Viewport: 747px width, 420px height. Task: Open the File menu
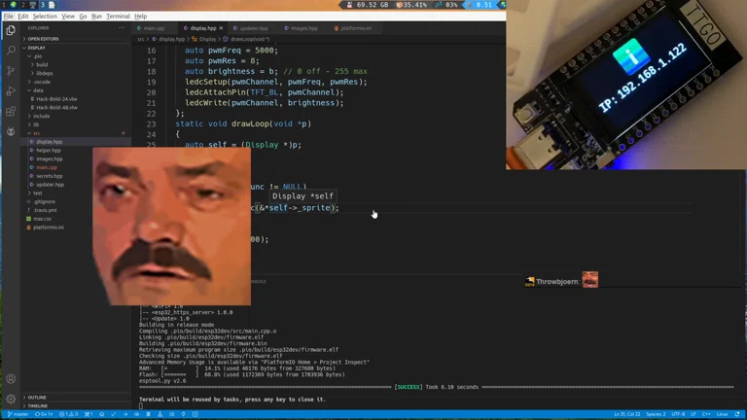pyautogui.click(x=9, y=17)
